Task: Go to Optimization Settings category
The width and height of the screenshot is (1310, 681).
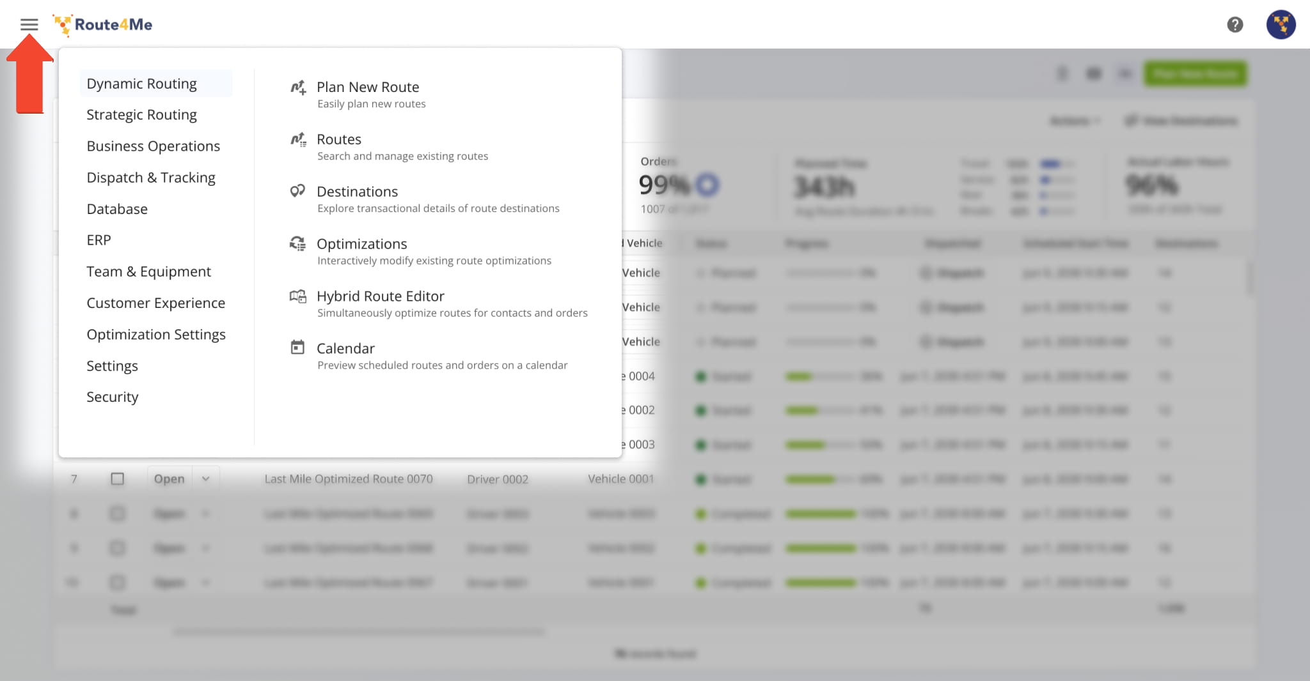Action: 156,335
